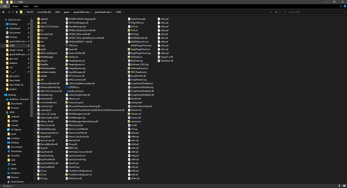
Task: Expand the Local Disk (D:) breadcrumb chevron
Action: tap(53, 12)
